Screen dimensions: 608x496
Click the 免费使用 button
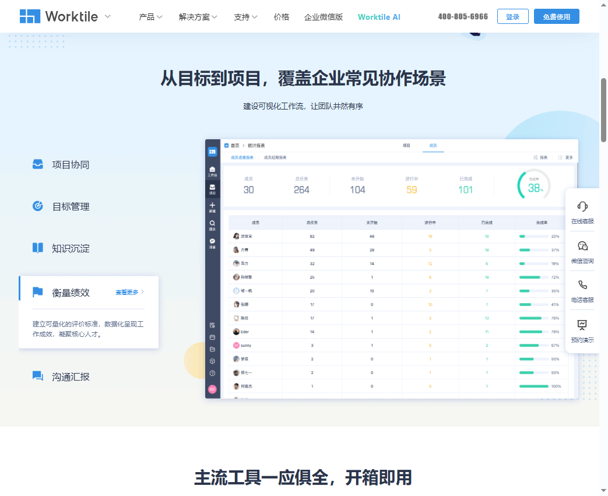pos(556,16)
